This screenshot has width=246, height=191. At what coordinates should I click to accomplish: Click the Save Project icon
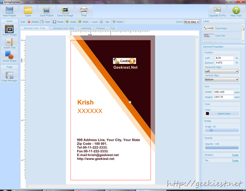pos(47,11)
